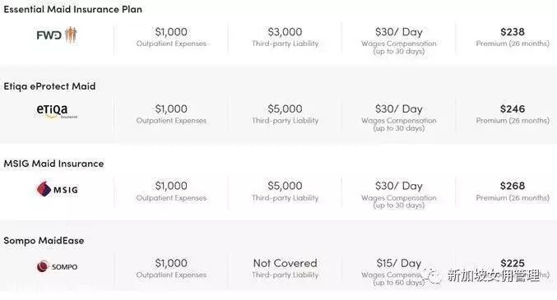Select MSIG Maid Insurance plan title
557x300 pixels.
tap(53, 164)
